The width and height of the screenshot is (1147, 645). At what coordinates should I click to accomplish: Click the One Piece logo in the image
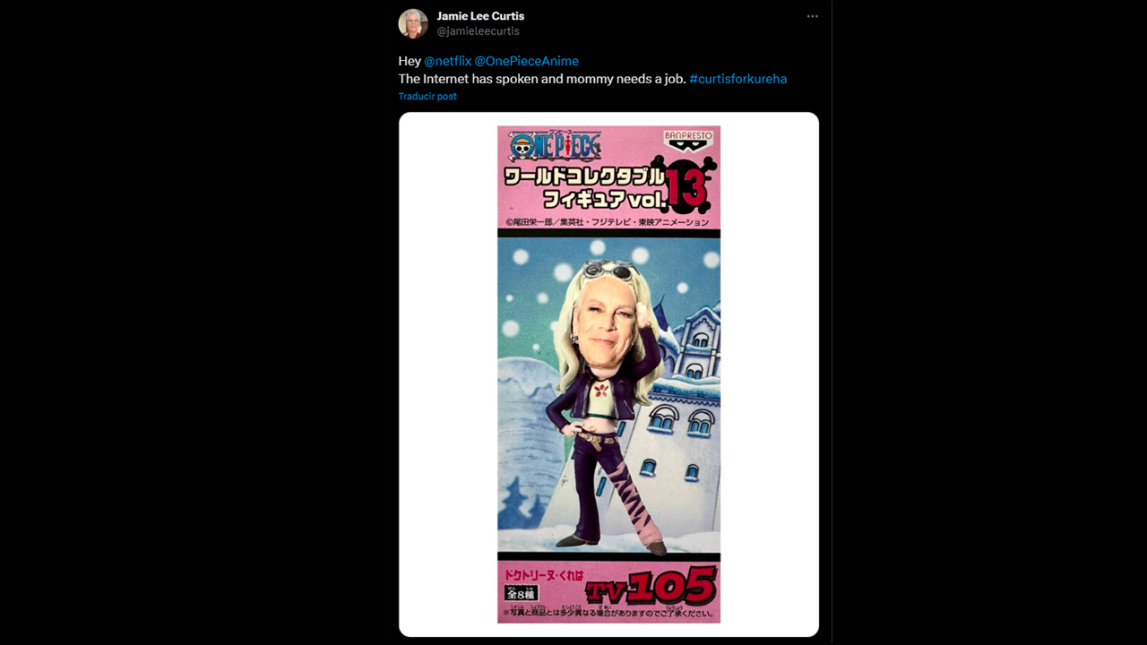pyautogui.click(x=555, y=146)
